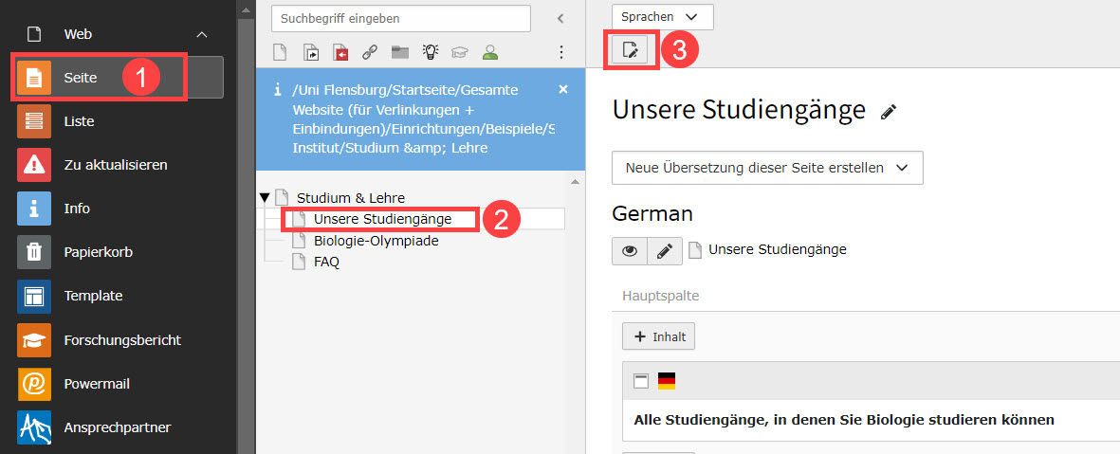
Task: Click the Zu aktualisieren warning icon
Action: coord(34,165)
